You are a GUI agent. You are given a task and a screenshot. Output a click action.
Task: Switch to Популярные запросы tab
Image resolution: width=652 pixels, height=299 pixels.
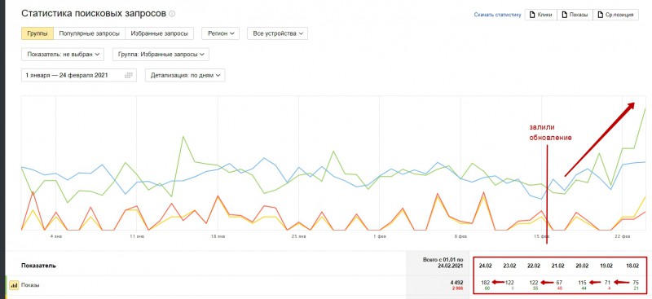[x=90, y=33]
